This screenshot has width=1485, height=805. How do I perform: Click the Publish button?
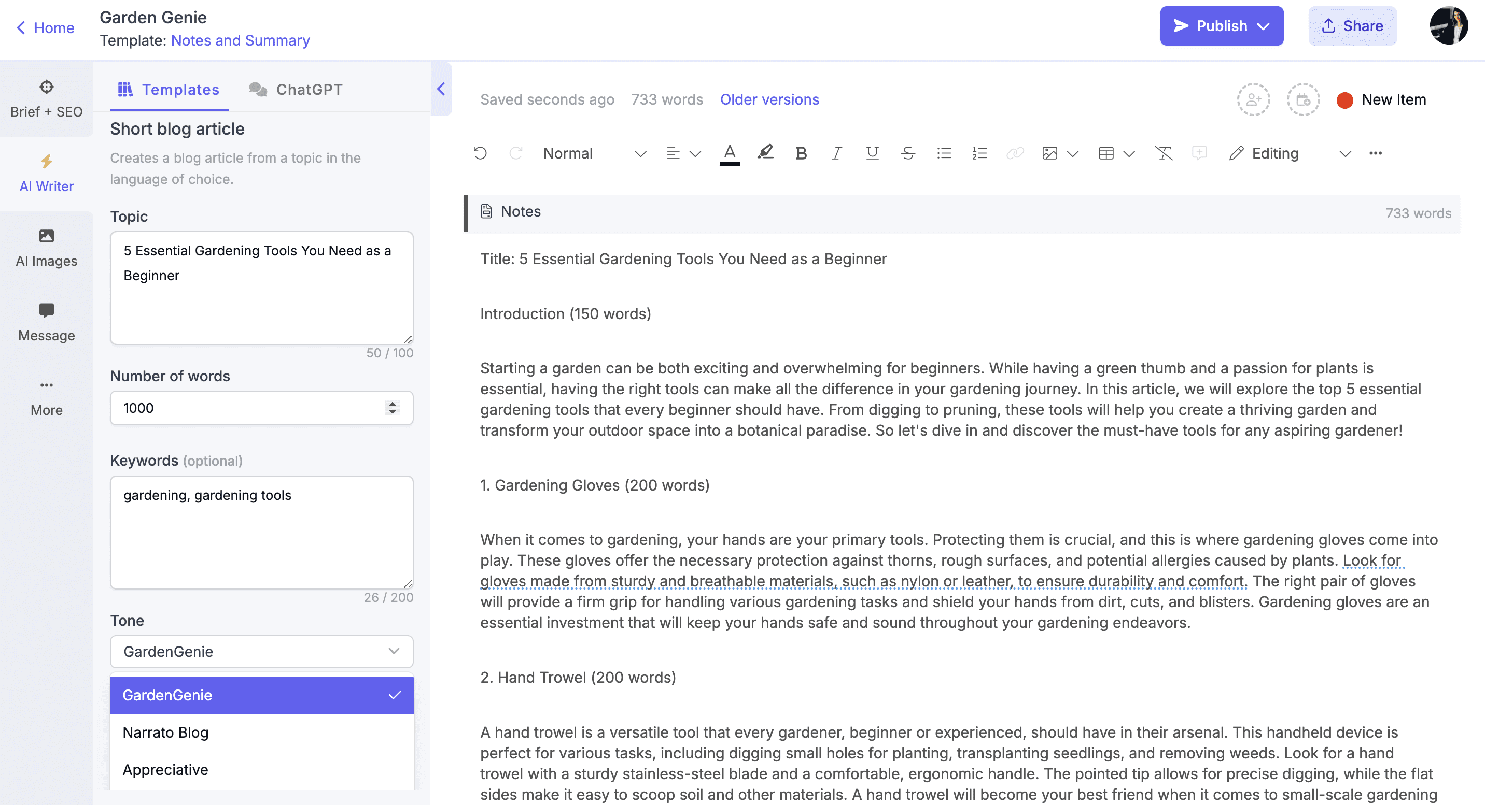click(1222, 26)
